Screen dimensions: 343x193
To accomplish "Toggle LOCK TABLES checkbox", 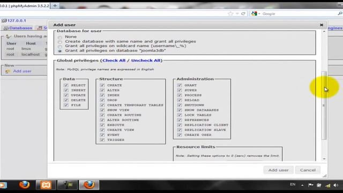I will click(x=180, y=115).
